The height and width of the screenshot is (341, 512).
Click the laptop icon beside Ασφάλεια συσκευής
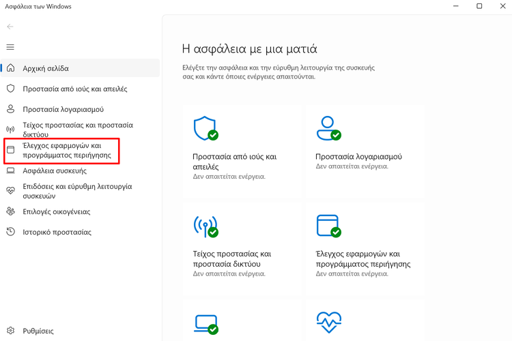coord(10,170)
